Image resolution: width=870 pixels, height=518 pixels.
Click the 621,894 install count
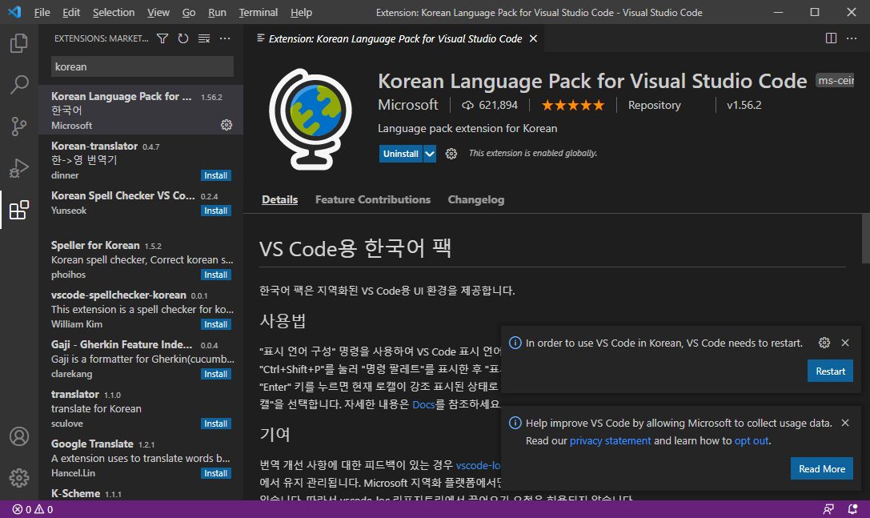click(x=490, y=105)
